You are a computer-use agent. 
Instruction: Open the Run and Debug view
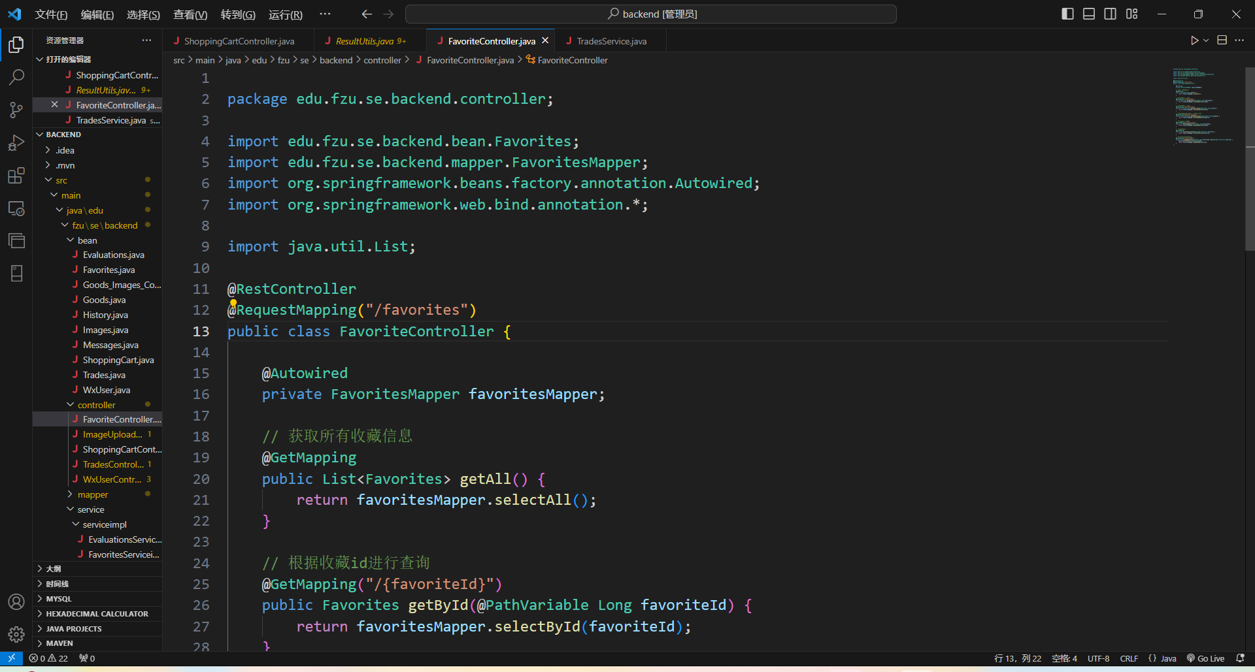point(16,142)
